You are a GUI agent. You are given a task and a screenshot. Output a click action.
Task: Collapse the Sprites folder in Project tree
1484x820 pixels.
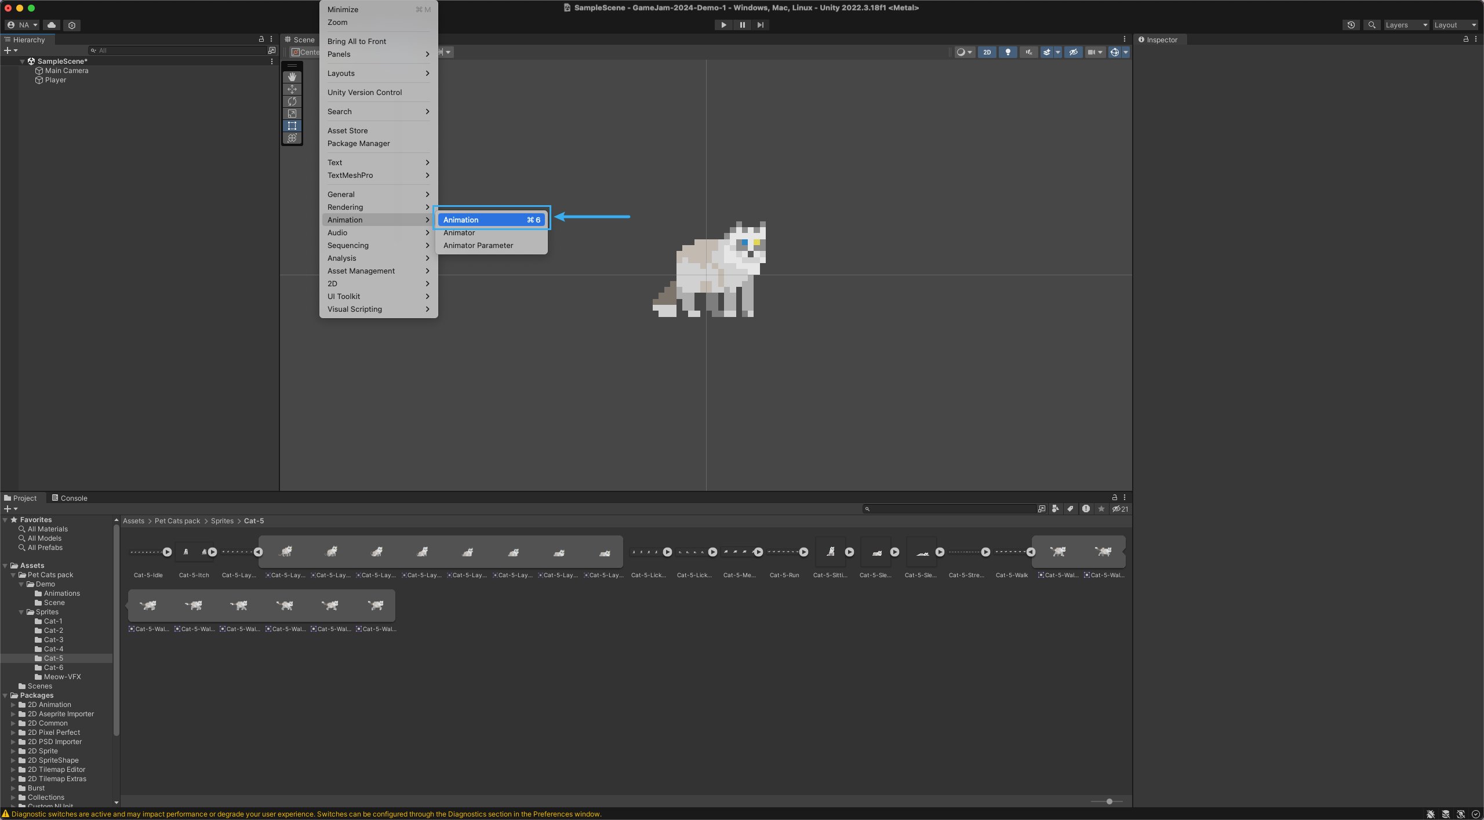coord(21,612)
